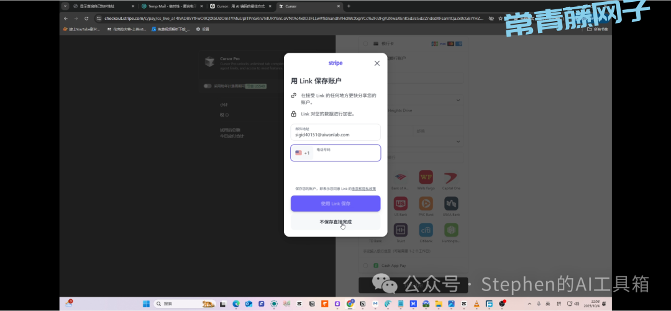Screen dimensions: 671x311
Task: Click the purple Link save button
Action: [x=335, y=204]
